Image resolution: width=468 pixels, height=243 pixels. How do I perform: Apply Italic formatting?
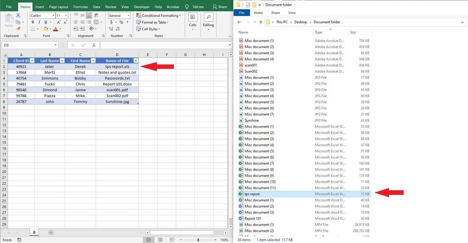39,22
